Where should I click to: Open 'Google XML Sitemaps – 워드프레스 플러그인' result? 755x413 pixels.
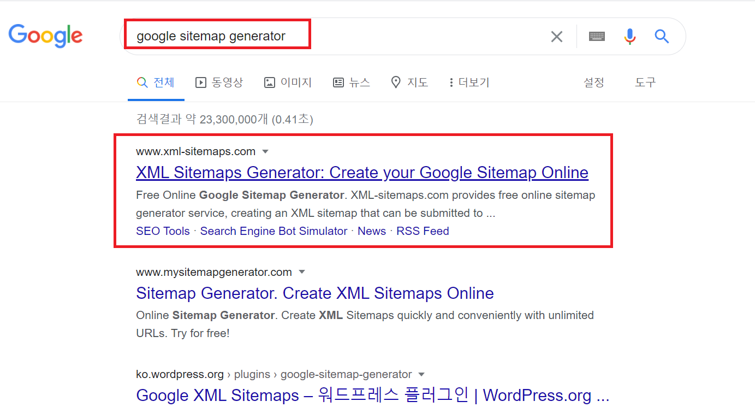373,395
